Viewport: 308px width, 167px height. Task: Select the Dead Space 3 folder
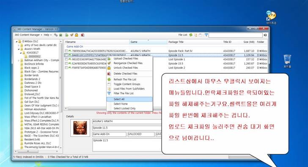click(32, 86)
